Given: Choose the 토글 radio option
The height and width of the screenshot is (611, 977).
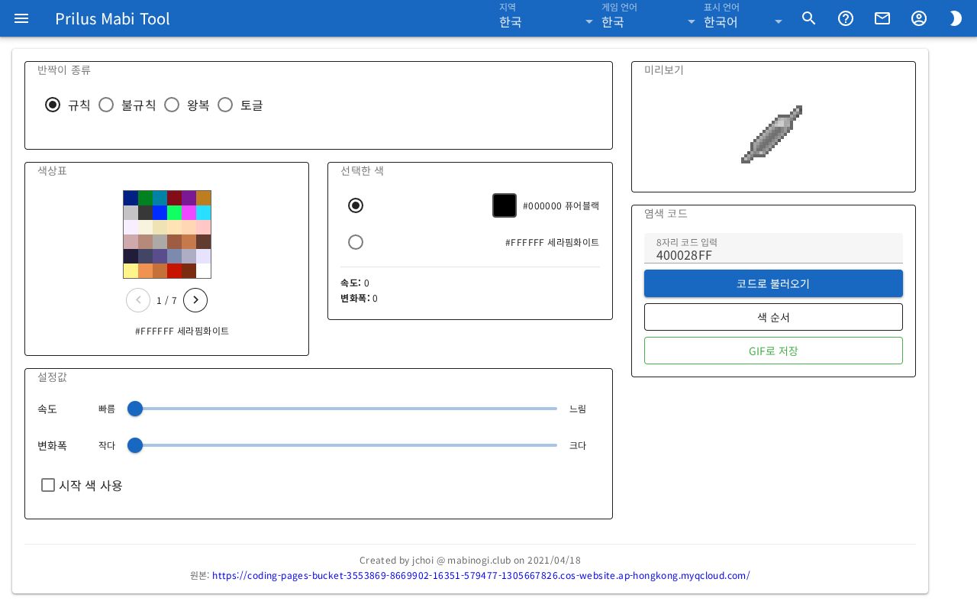Looking at the screenshot, I should tap(225, 105).
